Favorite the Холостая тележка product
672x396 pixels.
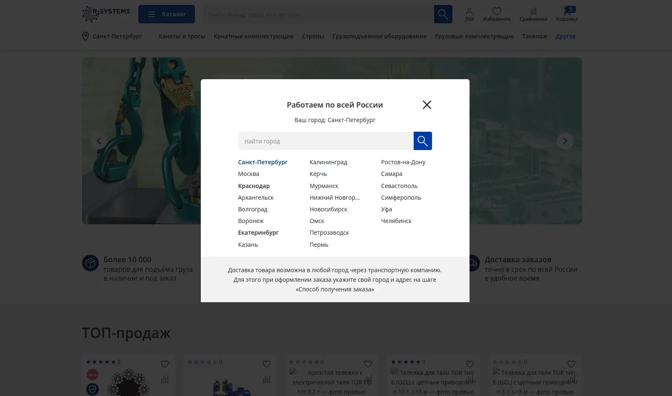(368, 364)
